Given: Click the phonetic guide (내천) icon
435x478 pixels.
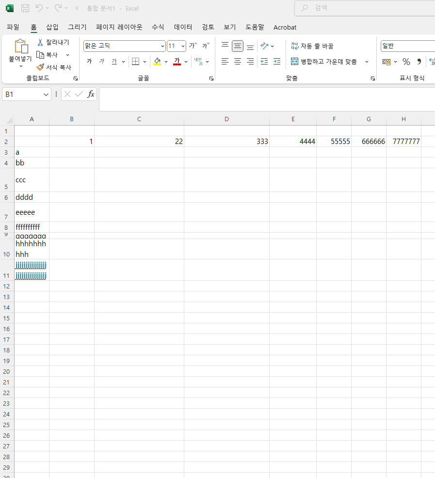Looking at the screenshot, I should pos(199,61).
